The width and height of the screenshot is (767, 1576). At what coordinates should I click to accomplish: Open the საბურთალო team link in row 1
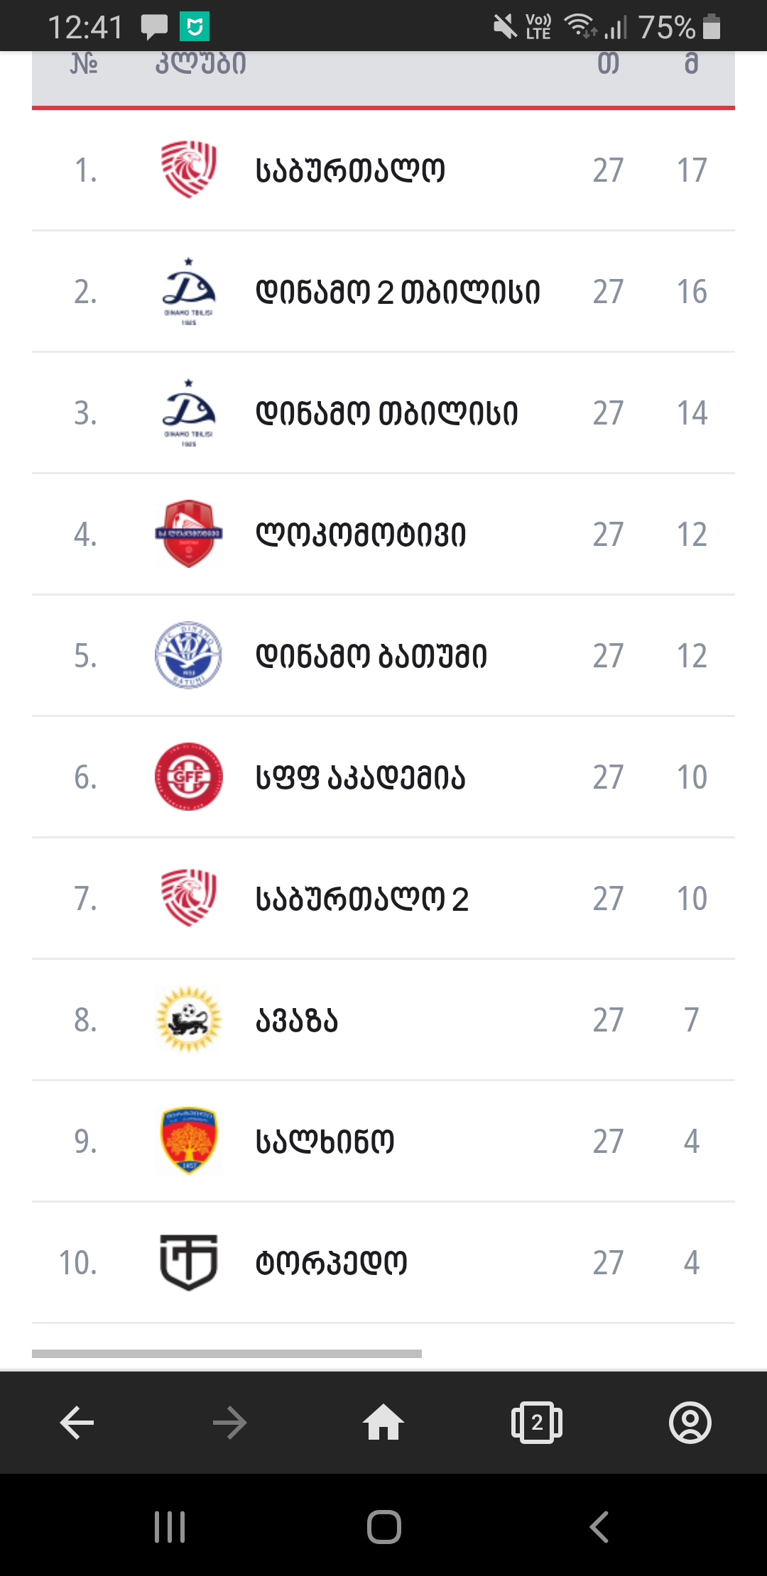[x=350, y=170]
